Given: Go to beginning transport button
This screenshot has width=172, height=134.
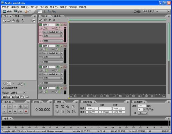Looking at the screenshot, I should coord(5,112).
